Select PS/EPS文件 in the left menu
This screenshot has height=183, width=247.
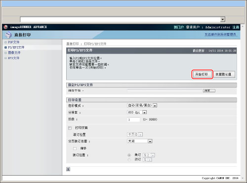tap(16, 47)
